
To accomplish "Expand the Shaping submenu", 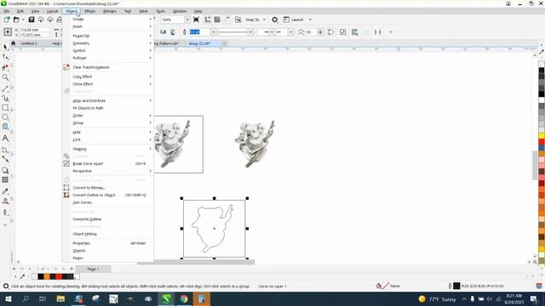I will pyautogui.click(x=108, y=149).
